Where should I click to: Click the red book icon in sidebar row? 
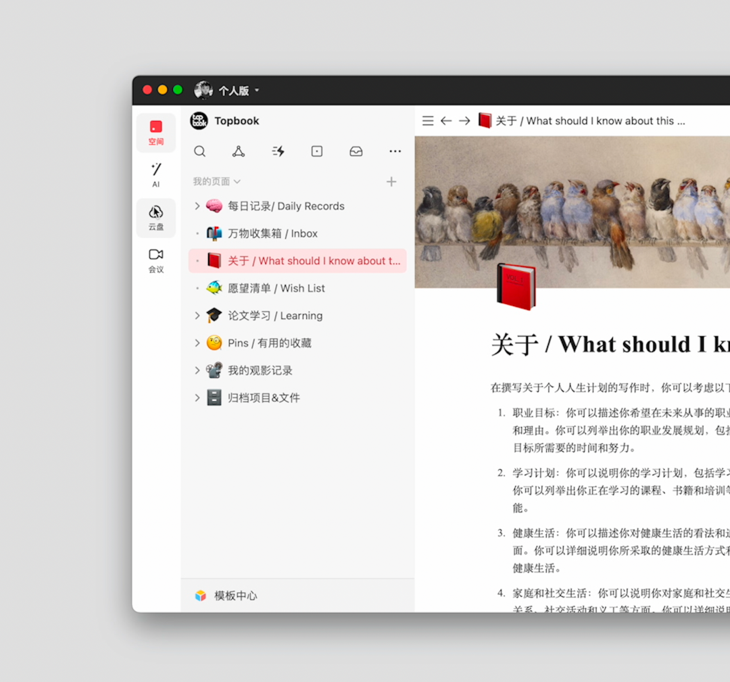pos(214,261)
